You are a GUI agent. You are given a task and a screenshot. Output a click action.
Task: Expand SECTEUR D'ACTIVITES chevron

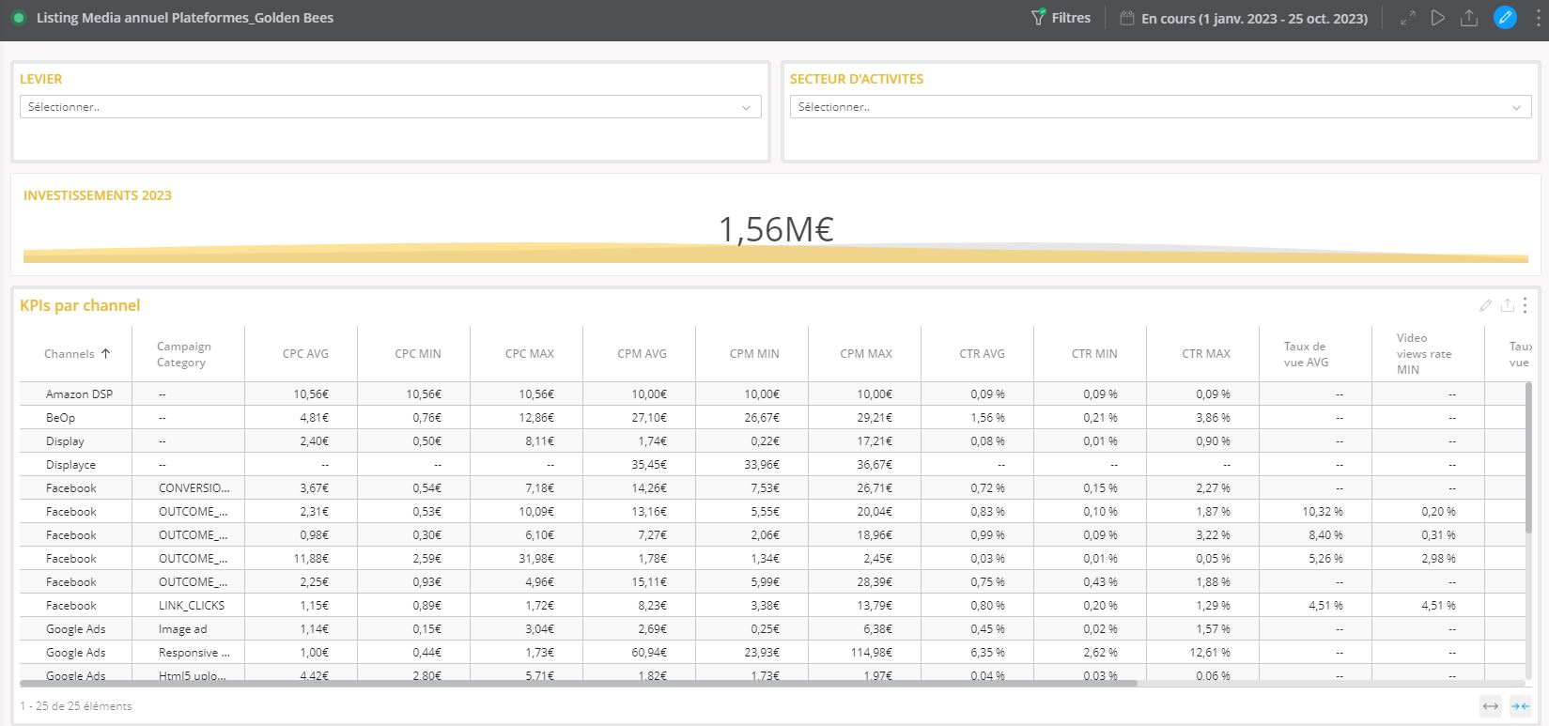pyautogui.click(x=1516, y=107)
